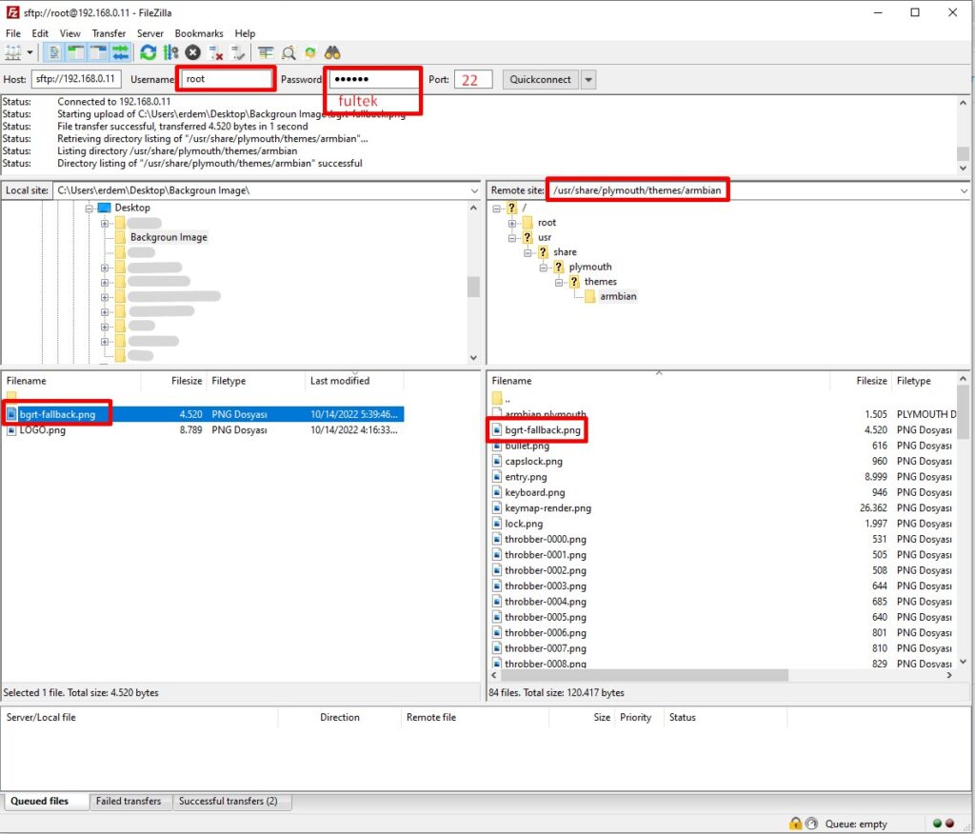Open the Site Manager icon

tap(13, 52)
